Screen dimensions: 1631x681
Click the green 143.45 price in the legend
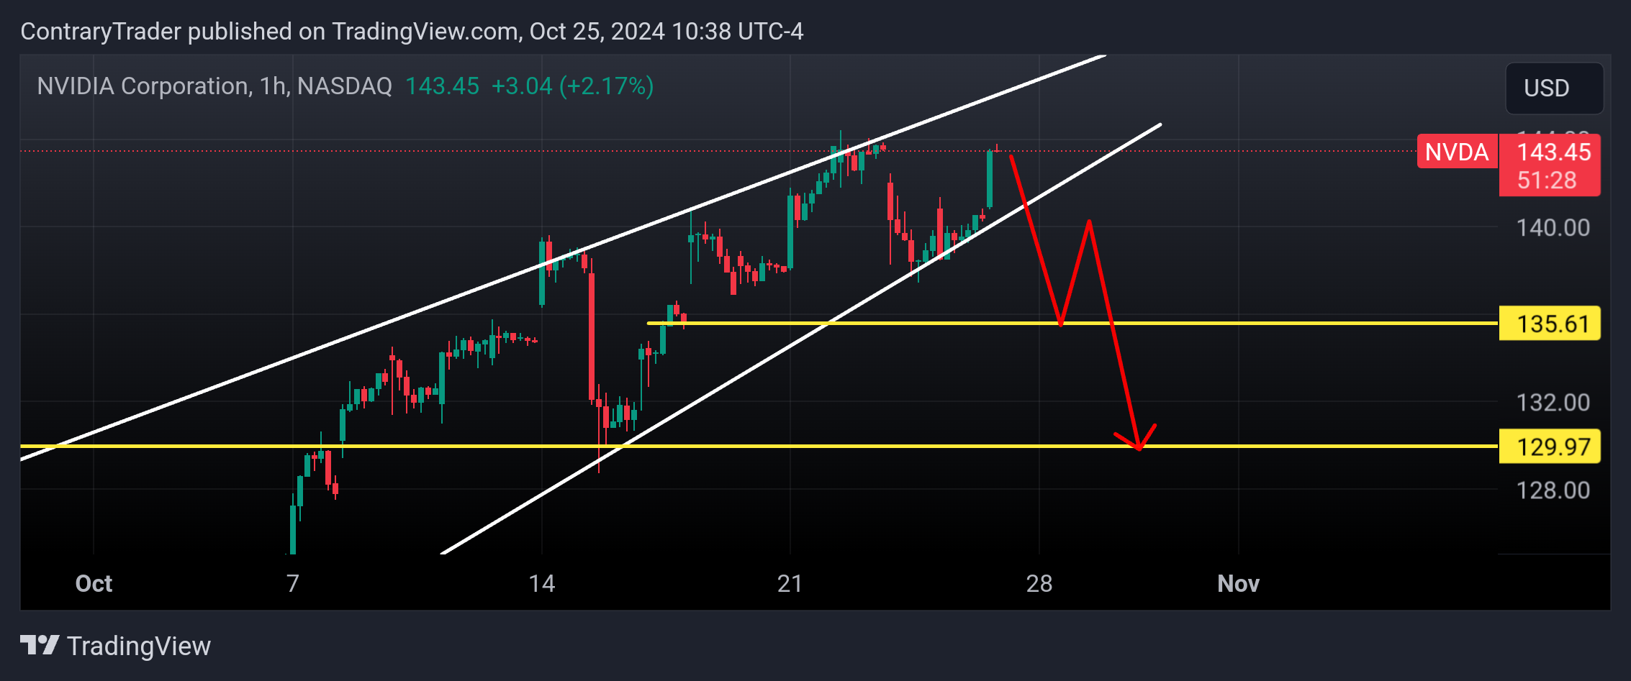(442, 86)
